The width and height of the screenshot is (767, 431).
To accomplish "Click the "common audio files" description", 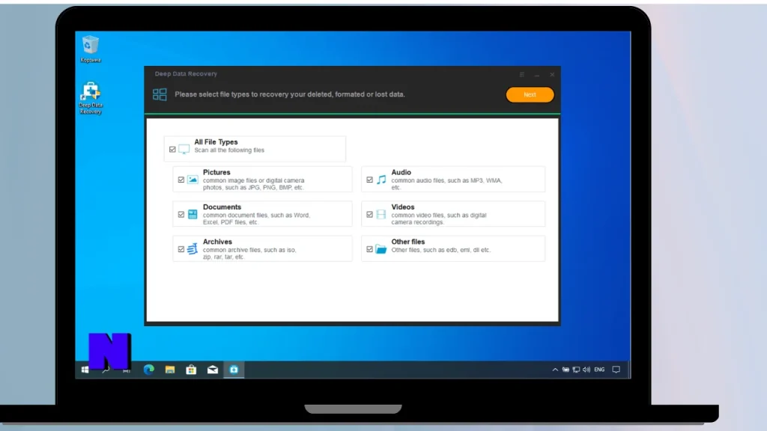I will coord(446,184).
